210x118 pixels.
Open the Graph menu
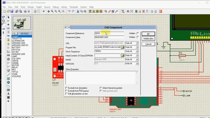(x=39, y=7)
